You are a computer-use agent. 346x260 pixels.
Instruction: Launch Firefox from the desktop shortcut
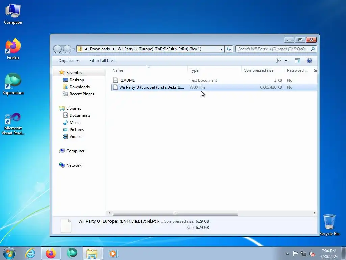tap(13, 49)
